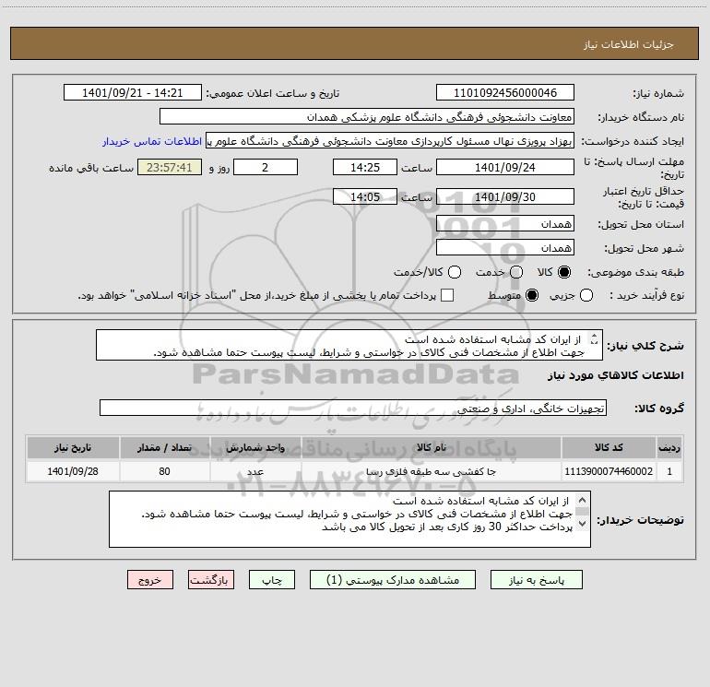Click scroll up arrow in توضیحات خریدار box
Image resolution: width=710 pixels, height=687 pixels.
(583, 501)
